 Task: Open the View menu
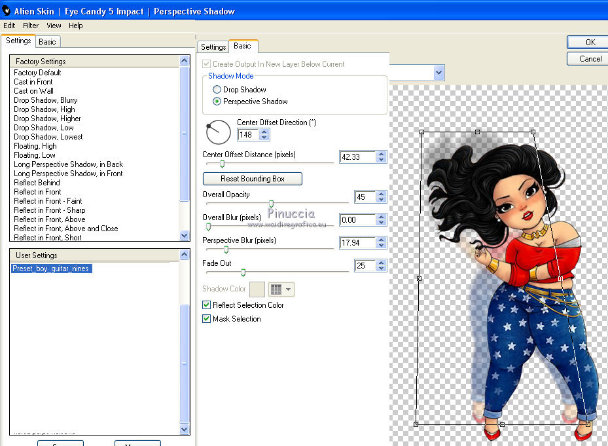(54, 26)
